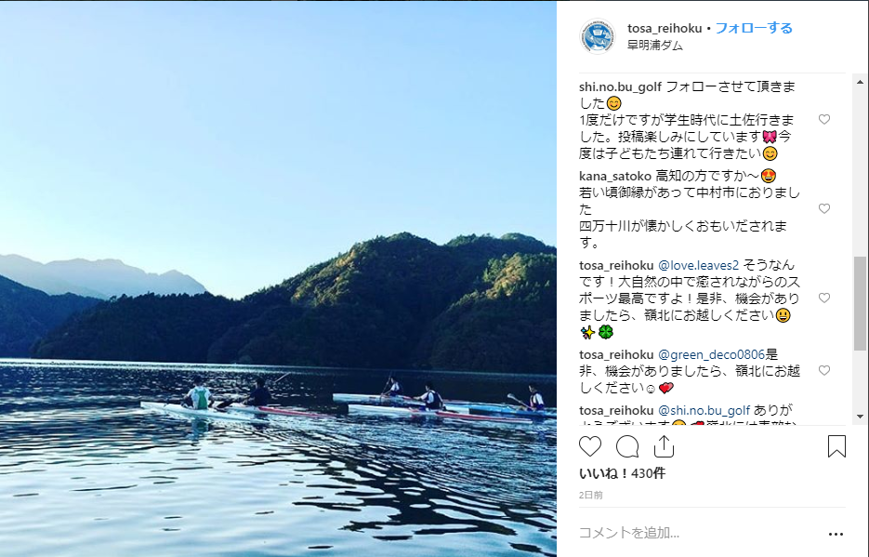
Task: Click the フォローする follow link
Action: (754, 28)
